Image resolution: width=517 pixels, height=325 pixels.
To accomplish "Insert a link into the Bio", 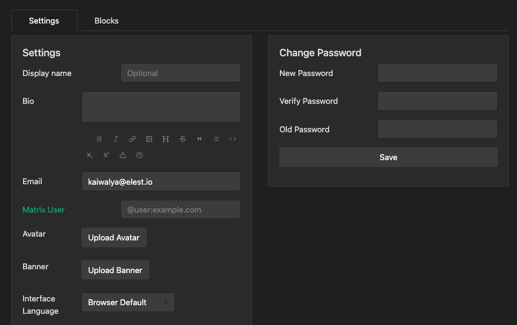I will 132,139.
